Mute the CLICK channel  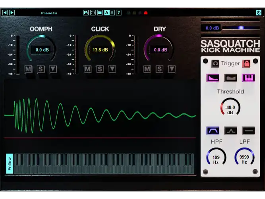[87, 69]
